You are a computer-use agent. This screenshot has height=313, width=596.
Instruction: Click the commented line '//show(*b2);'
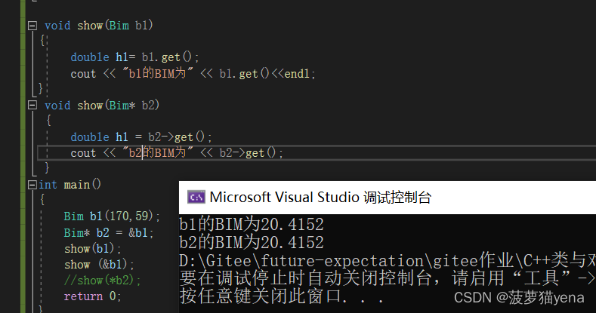[x=103, y=281]
